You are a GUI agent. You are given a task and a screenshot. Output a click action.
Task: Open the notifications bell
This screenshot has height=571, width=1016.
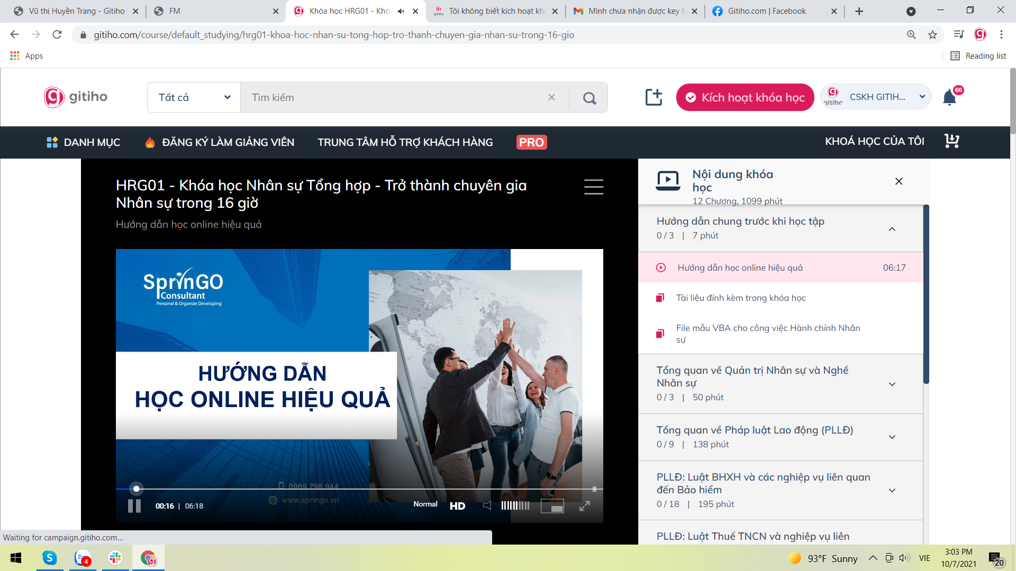click(x=950, y=98)
